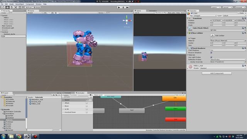Collapse the Gambit hierarchy item
Image resolution: width=247 pixels, height=139 pixels.
pyautogui.click(x=1, y=15)
